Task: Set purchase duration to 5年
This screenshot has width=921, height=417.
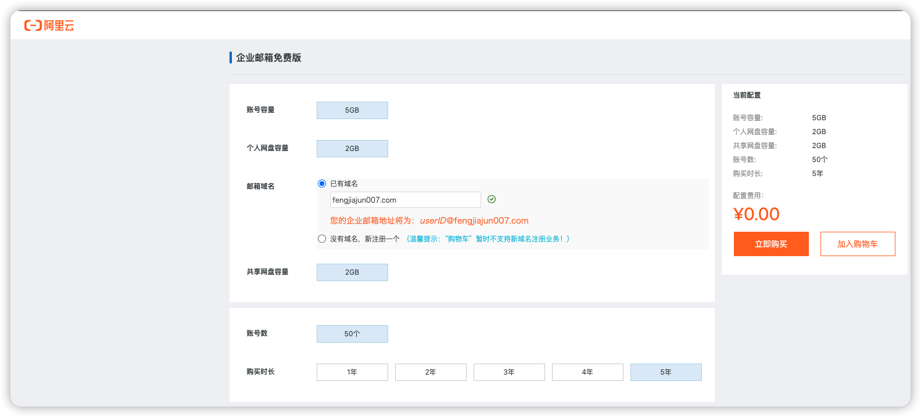Action: click(x=666, y=372)
